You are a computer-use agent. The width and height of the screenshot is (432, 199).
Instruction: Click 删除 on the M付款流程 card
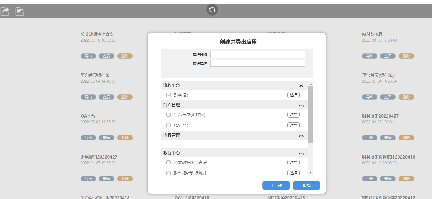click(406, 56)
